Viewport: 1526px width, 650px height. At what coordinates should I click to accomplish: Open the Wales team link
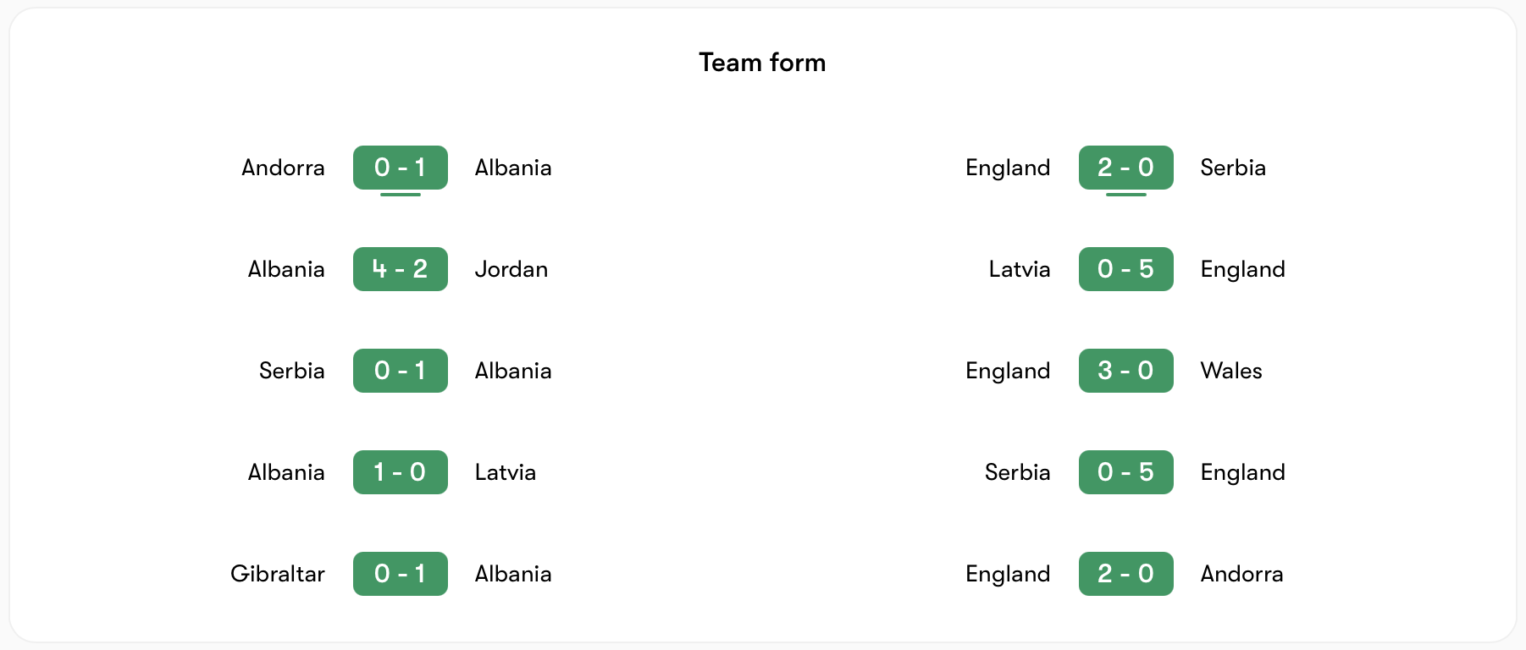pyautogui.click(x=1231, y=371)
